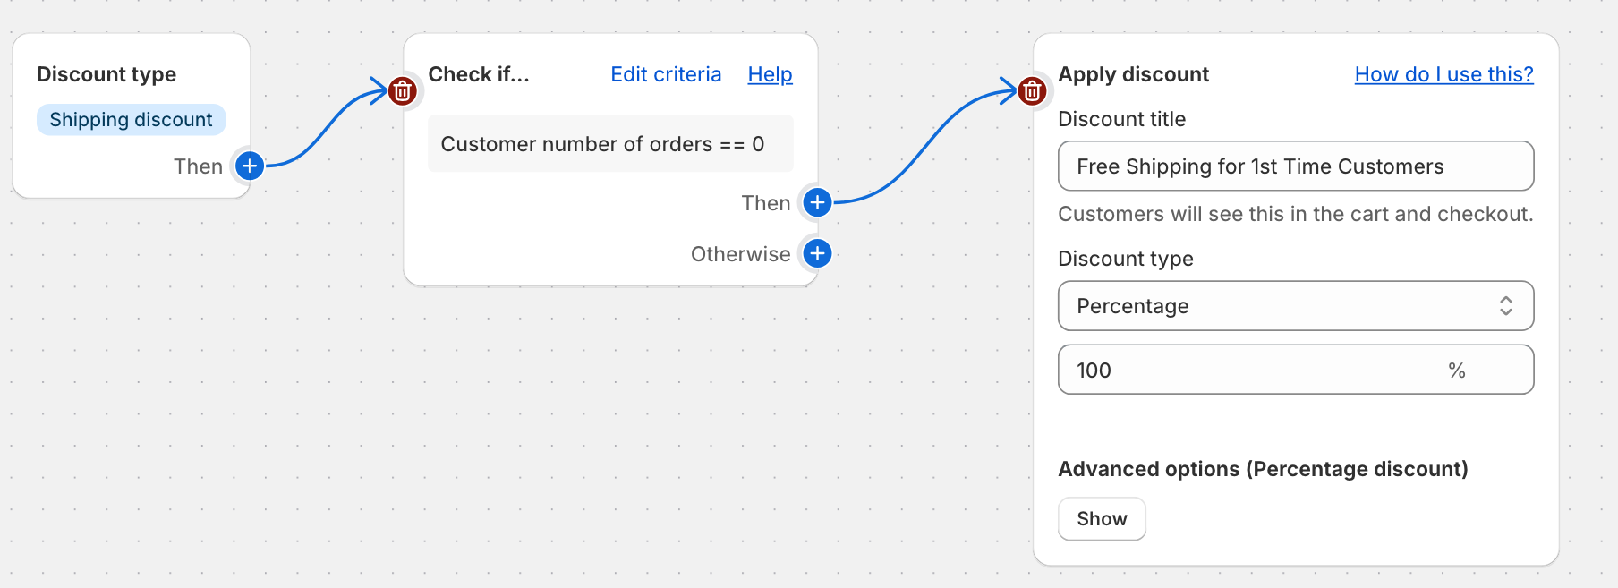The image size is (1618, 588).
Task: Open the "How do I use this?" link
Action: pos(1443,74)
